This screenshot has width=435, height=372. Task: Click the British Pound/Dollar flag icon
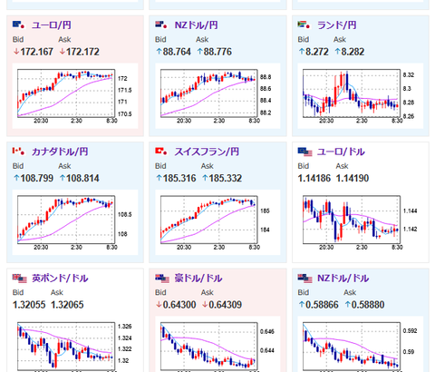click(20, 279)
